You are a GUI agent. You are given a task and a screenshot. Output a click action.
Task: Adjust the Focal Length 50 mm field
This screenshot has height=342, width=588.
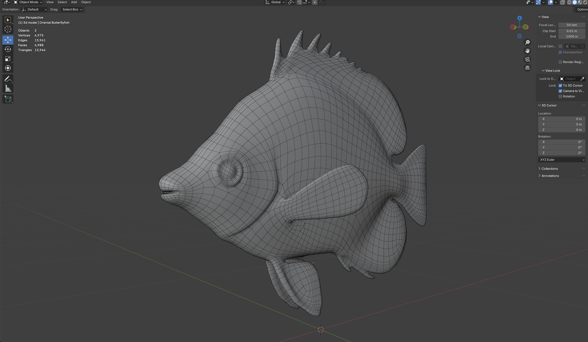pos(572,25)
